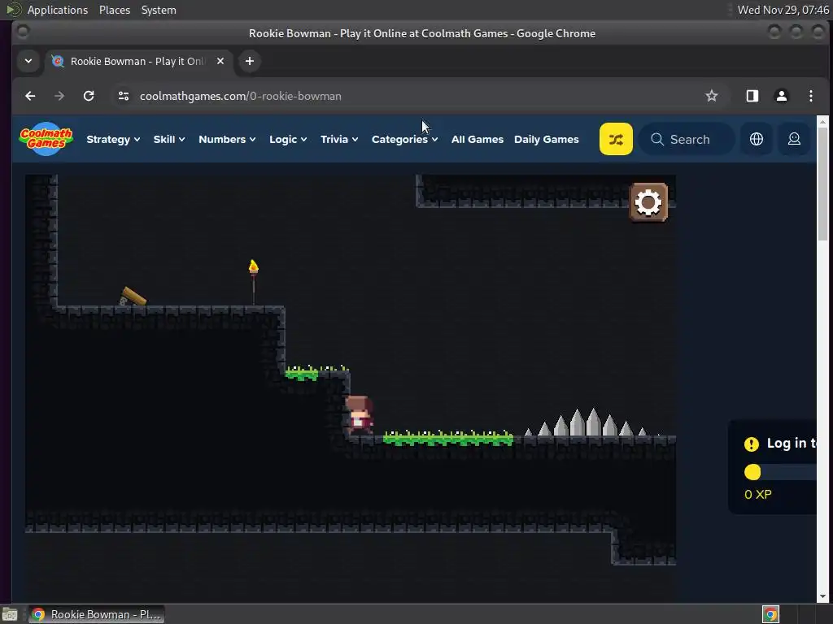Click the address bar URL text
The height and width of the screenshot is (624, 833).
coord(240,96)
